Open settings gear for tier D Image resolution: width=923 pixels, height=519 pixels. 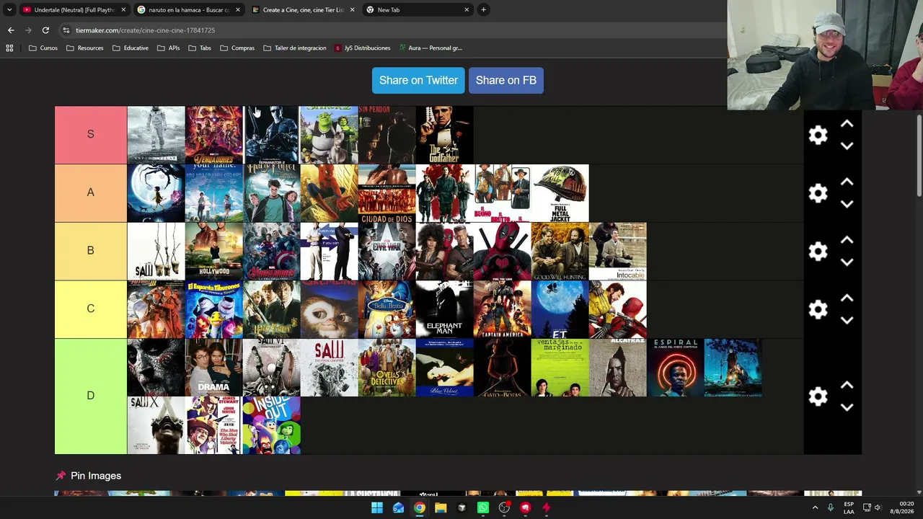818,396
